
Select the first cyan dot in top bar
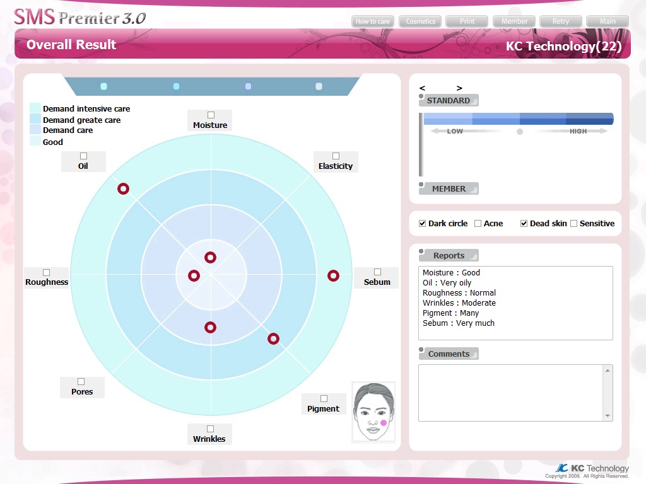(104, 86)
